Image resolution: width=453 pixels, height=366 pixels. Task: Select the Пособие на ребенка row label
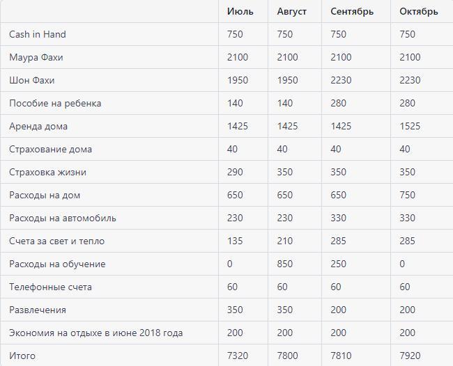pos(55,103)
